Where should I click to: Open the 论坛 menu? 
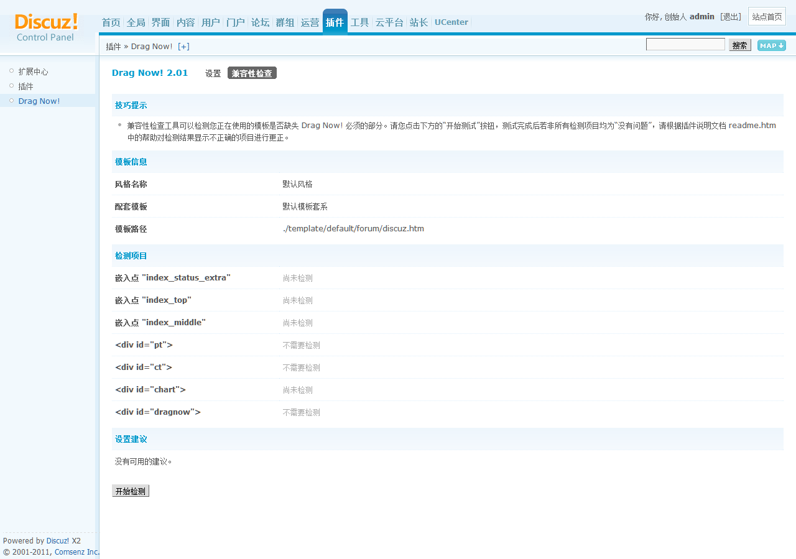point(261,22)
